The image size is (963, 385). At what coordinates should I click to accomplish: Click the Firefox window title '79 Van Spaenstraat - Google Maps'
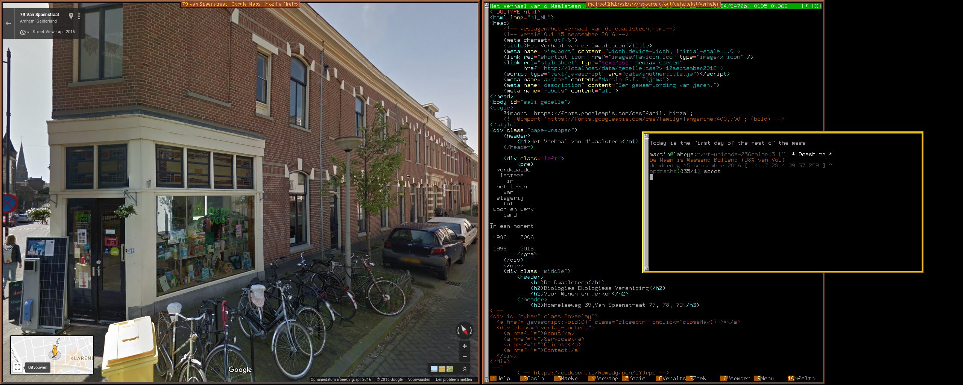pyautogui.click(x=240, y=4)
